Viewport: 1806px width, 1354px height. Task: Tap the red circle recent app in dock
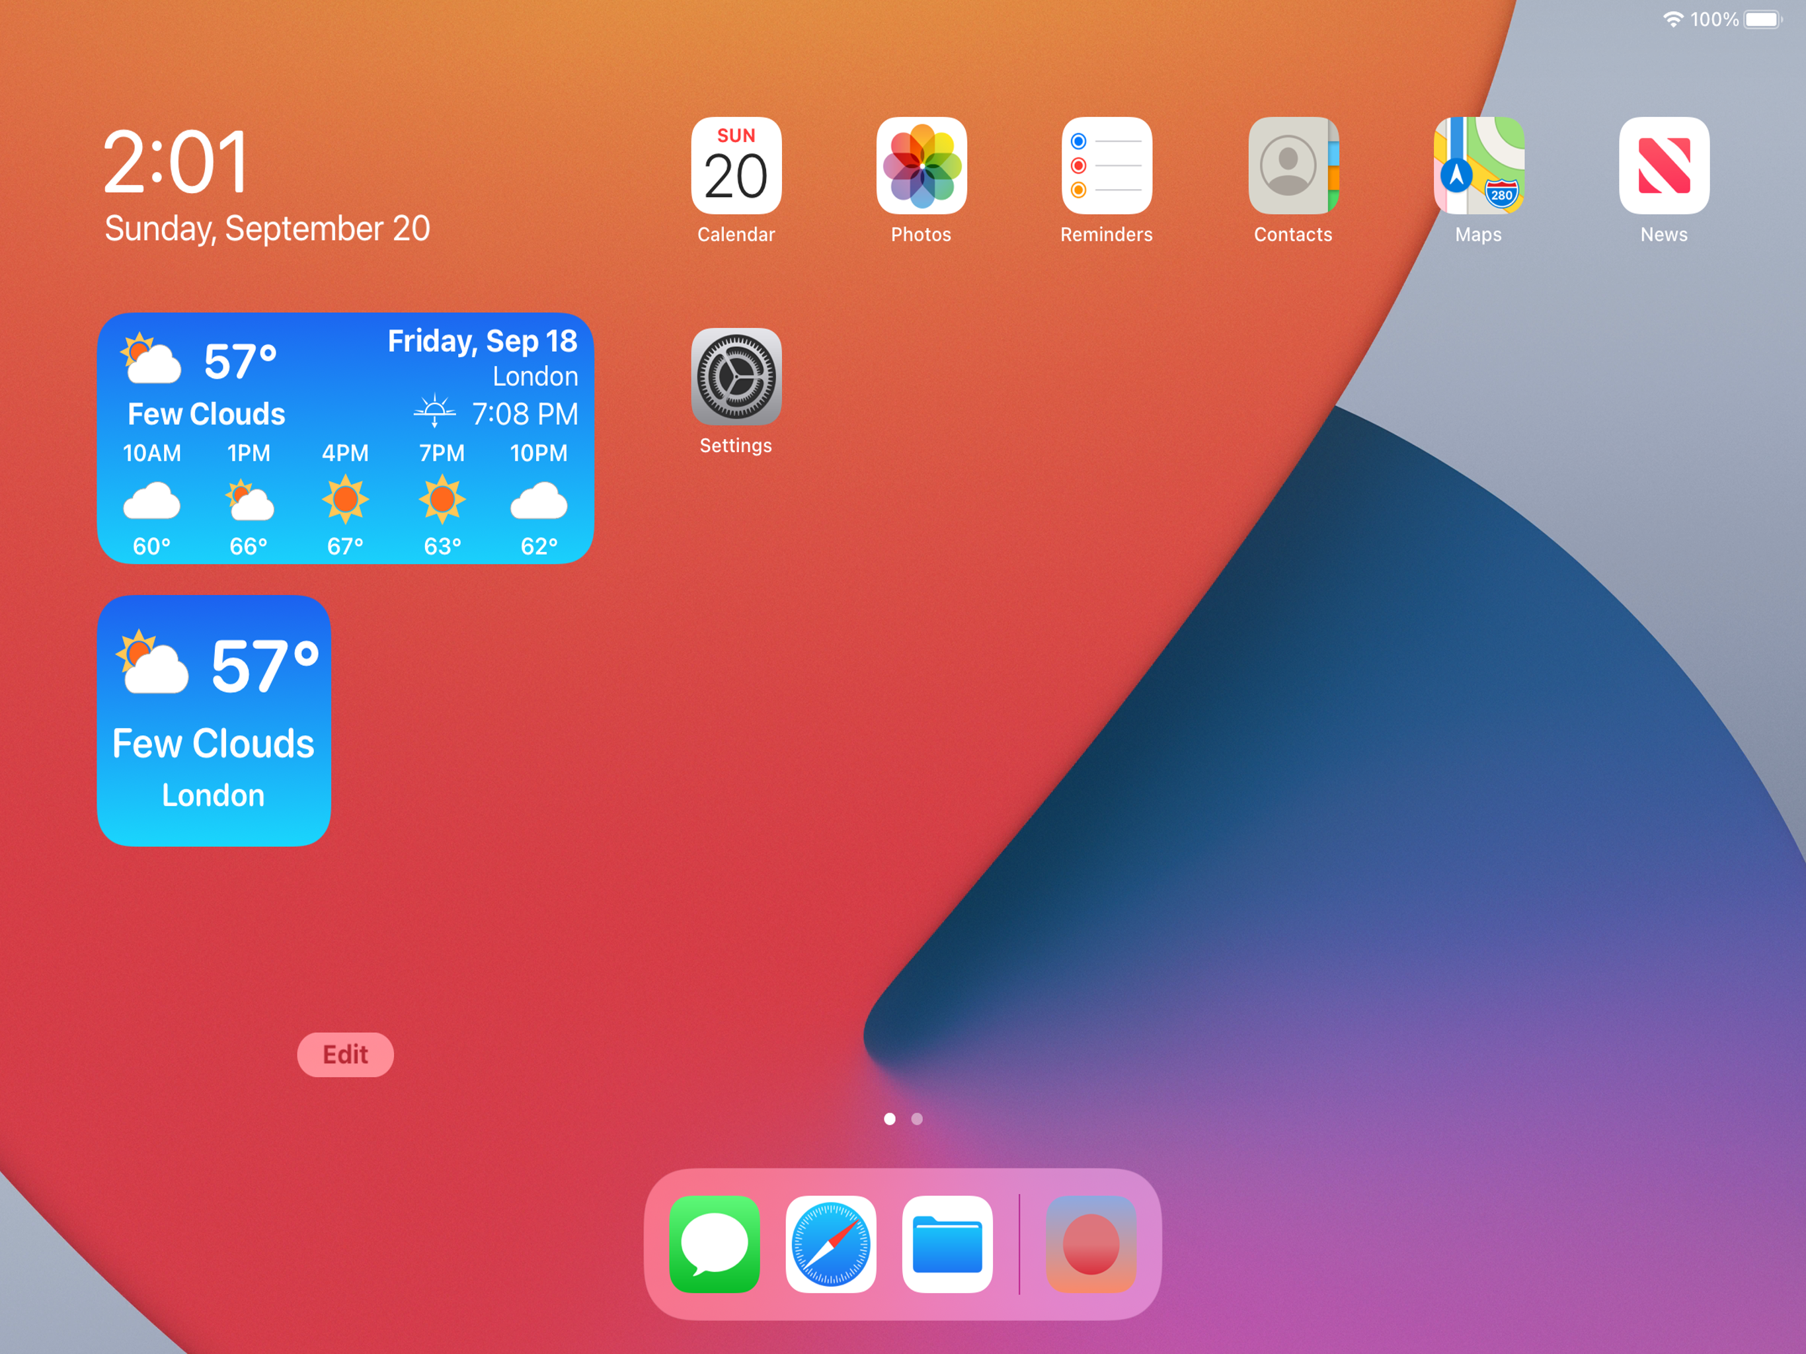pyautogui.click(x=1091, y=1244)
